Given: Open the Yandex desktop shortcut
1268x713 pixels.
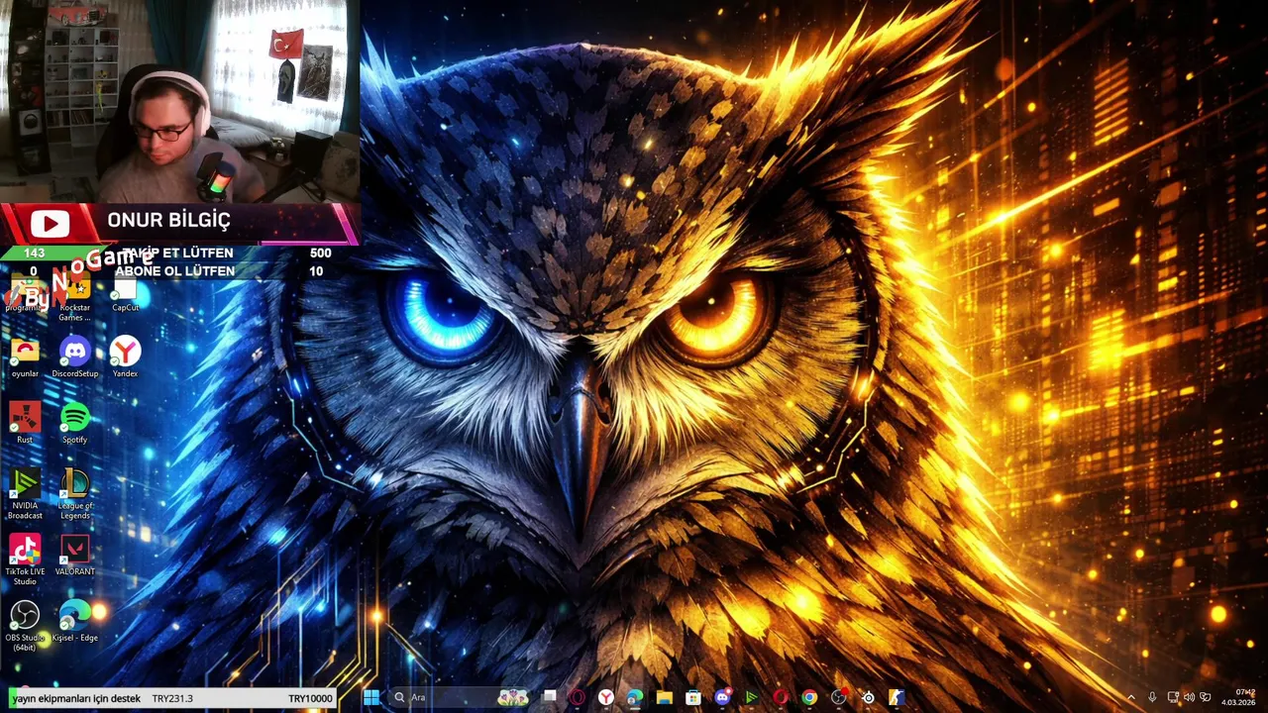Looking at the screenshot, I should tap(125, 358).
